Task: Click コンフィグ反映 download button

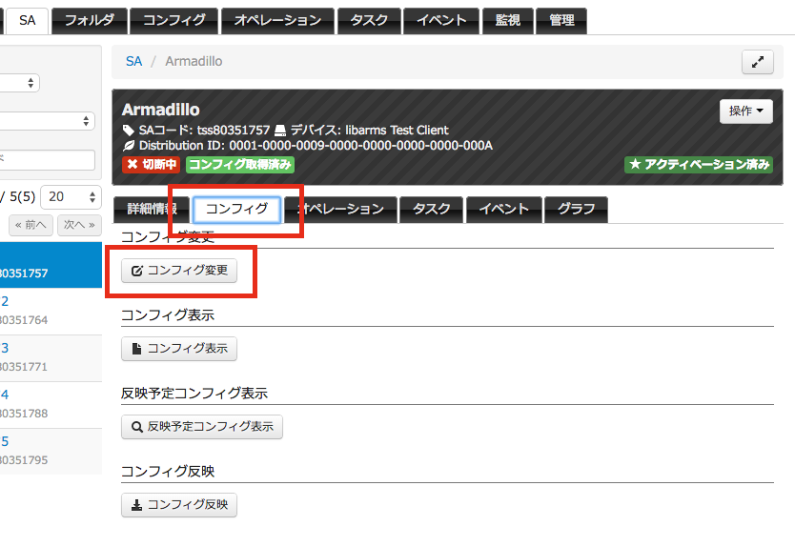Action: coord(179,504)
